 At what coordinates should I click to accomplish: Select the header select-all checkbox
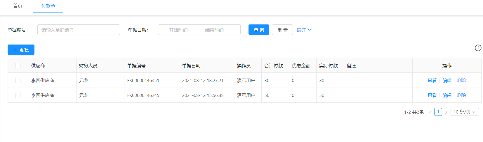click(18, 65)
